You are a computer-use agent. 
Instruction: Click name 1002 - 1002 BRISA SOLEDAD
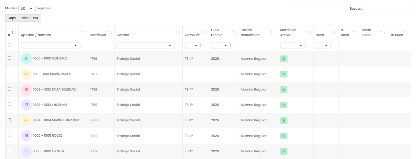tap(54, 89)
